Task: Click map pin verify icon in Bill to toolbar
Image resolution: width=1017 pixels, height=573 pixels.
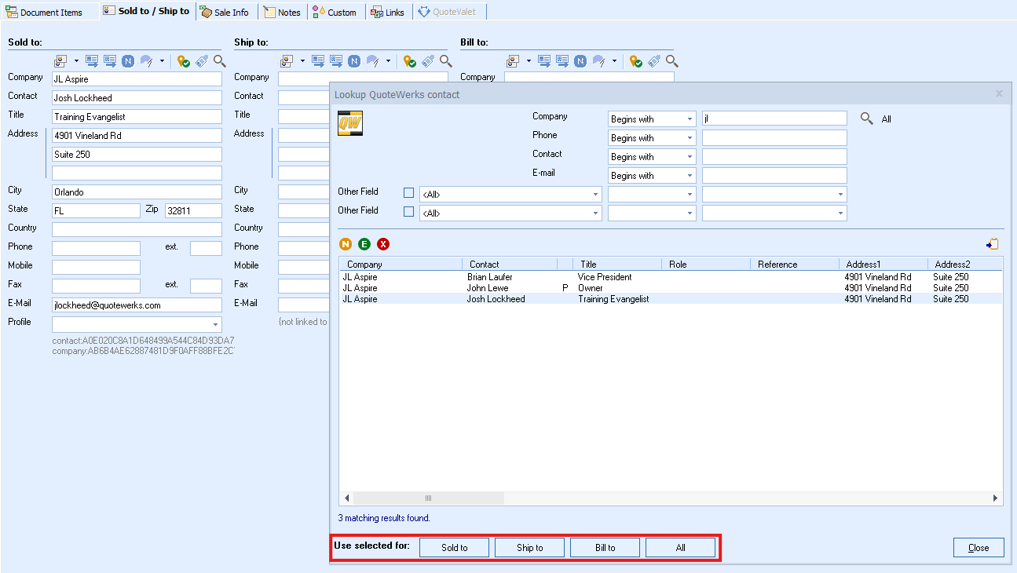Action: tap(636, 61)
